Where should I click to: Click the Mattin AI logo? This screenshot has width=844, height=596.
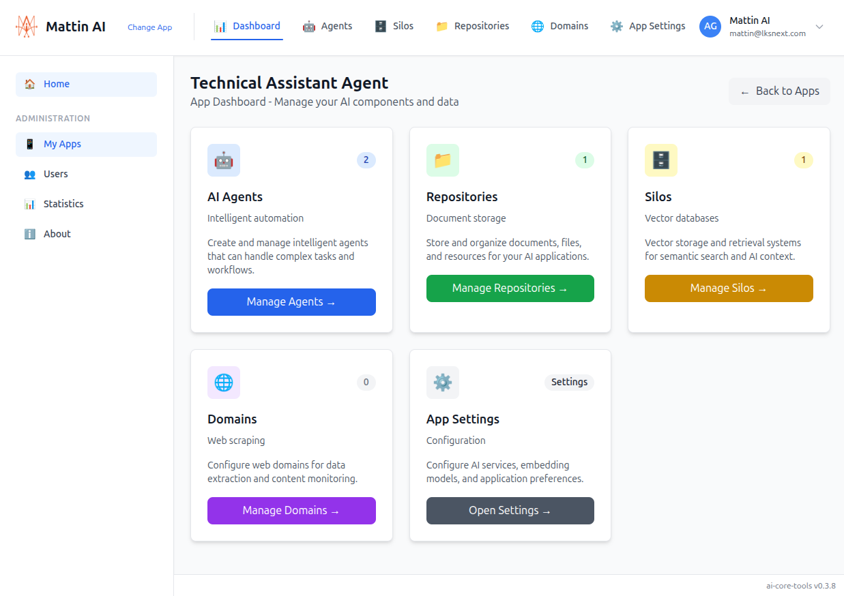coord(25,26)
